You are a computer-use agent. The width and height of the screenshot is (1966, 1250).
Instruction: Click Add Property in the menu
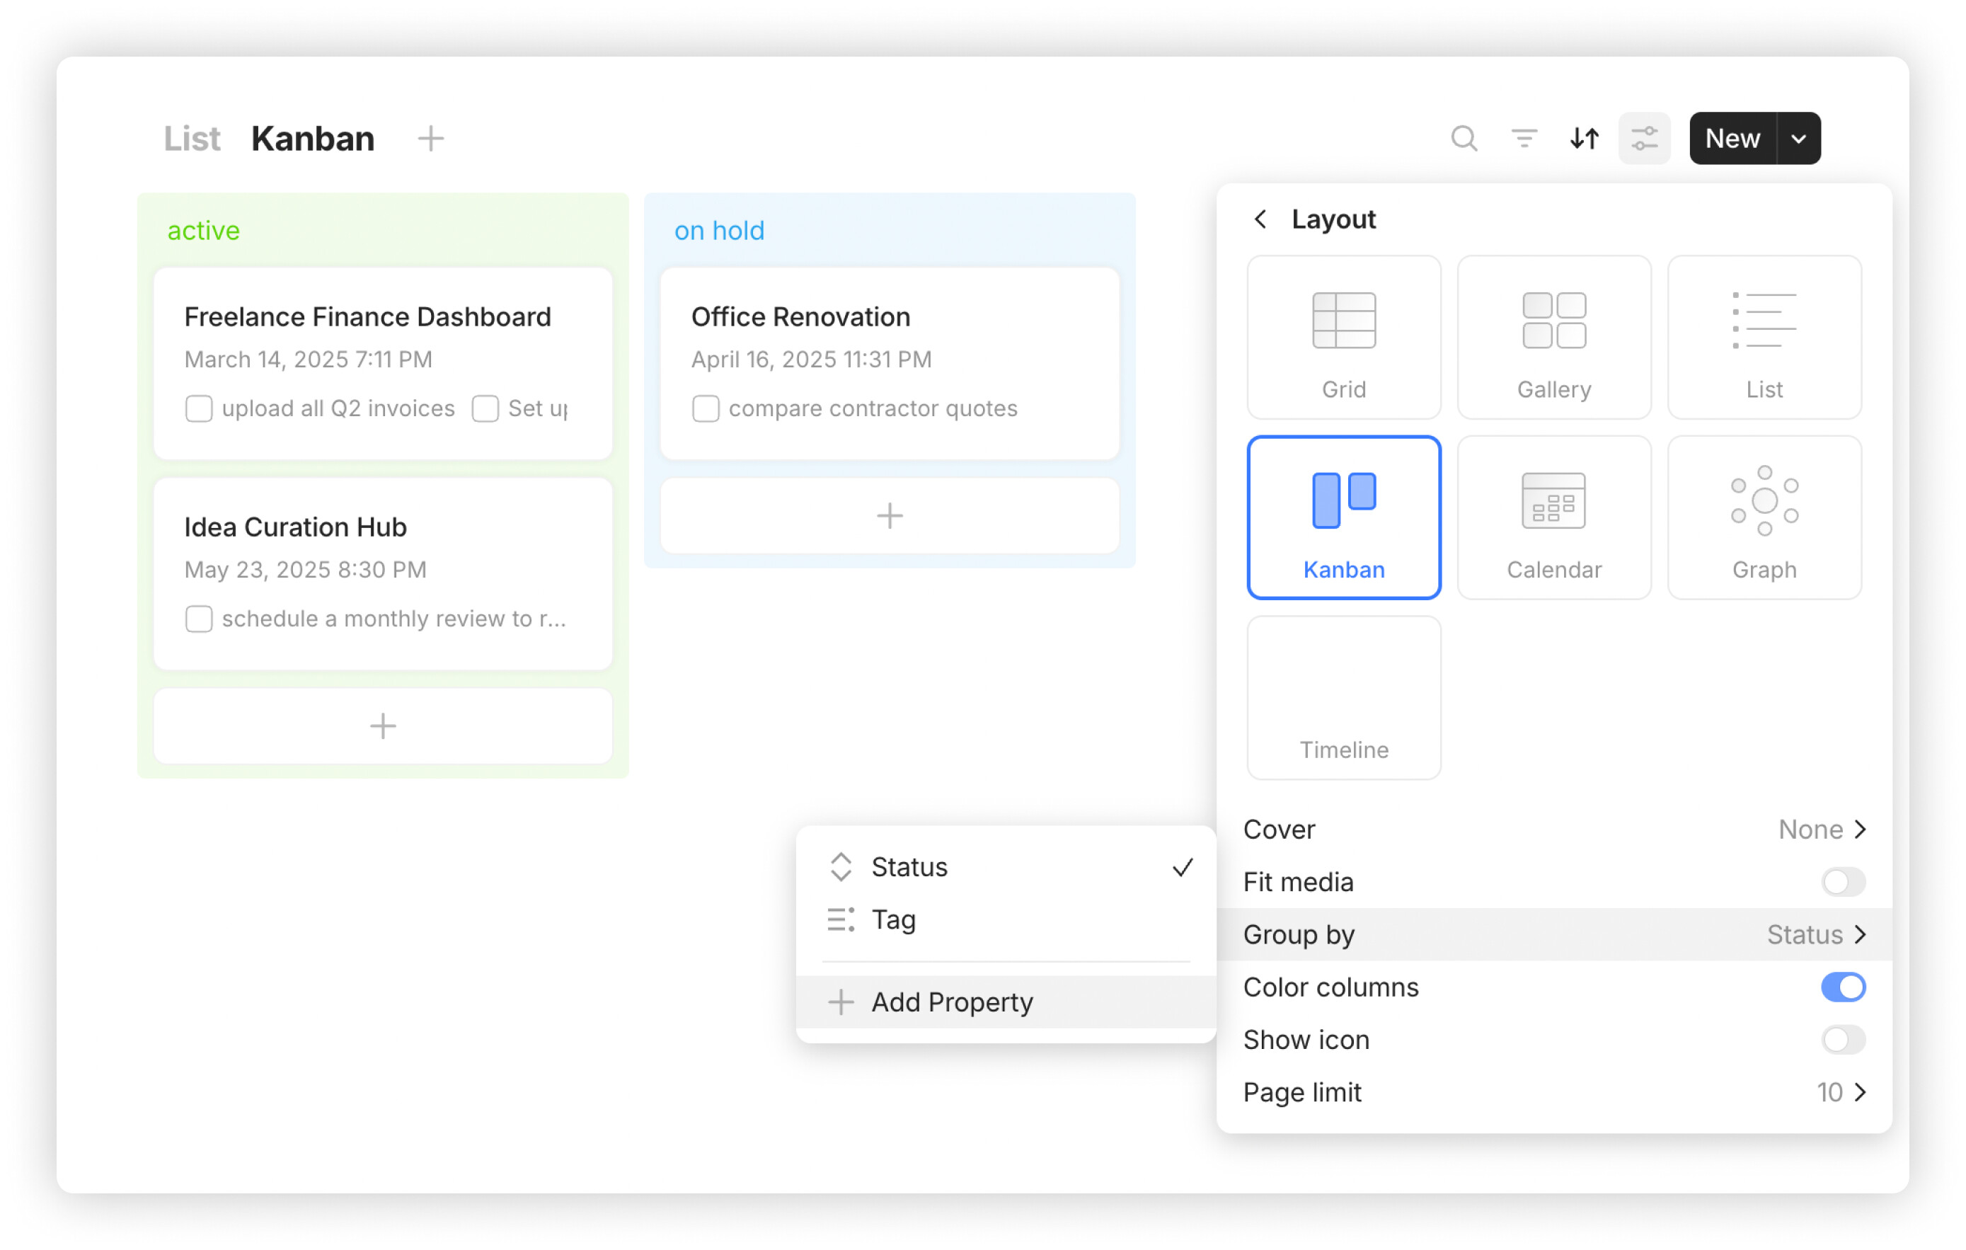(951, 1002)
